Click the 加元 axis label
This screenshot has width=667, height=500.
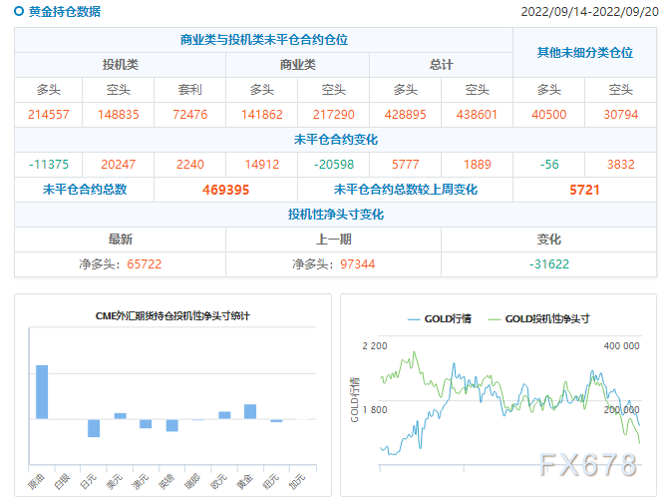(x=297, y=482)
